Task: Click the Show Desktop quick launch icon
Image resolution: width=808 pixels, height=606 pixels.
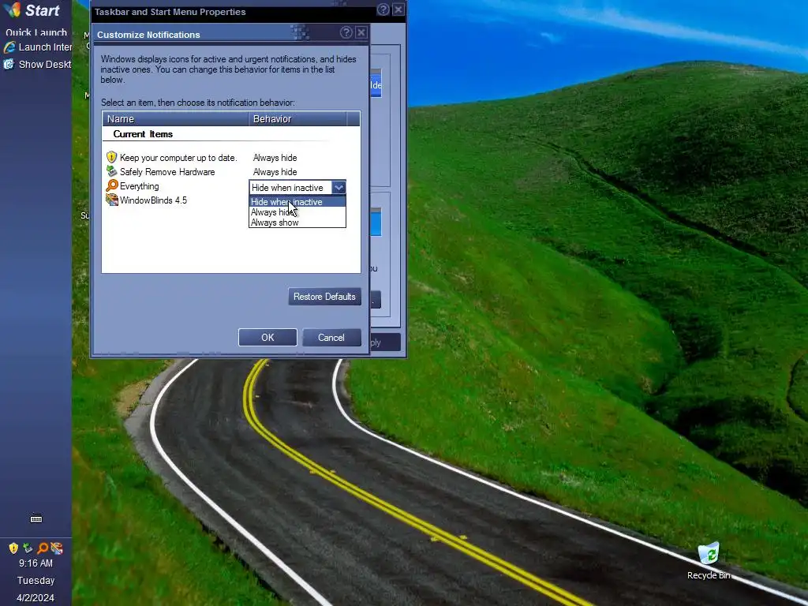Action: coord(37,65)
